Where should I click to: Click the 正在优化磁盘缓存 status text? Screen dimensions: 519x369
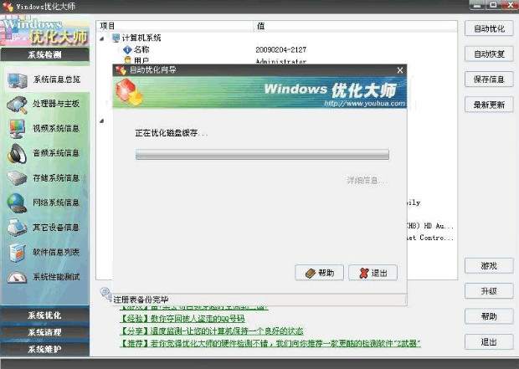pyautogui.click(x=171, y=133)
